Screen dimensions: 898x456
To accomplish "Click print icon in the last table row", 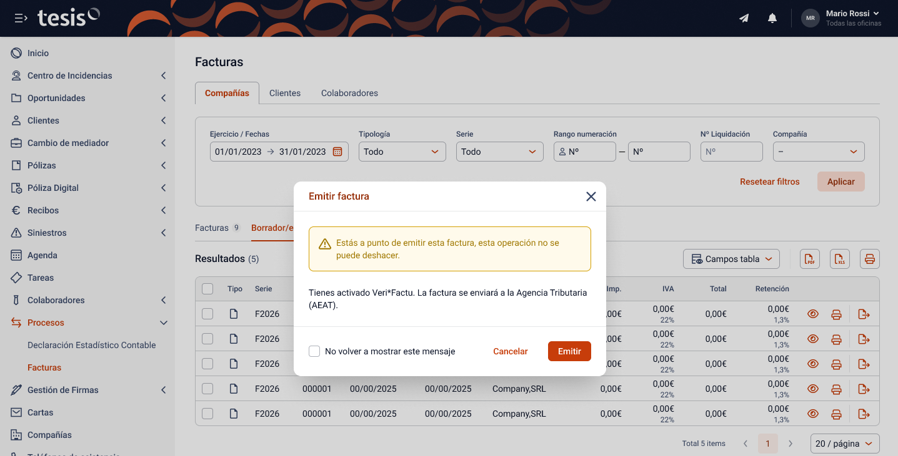I will click(x=836, y=414).
